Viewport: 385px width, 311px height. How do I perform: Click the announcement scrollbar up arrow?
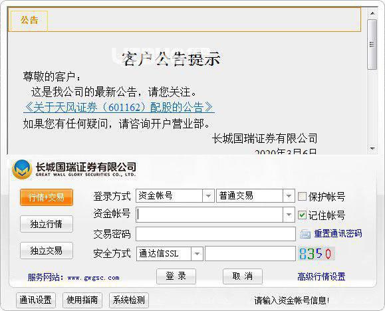(372, 13)
